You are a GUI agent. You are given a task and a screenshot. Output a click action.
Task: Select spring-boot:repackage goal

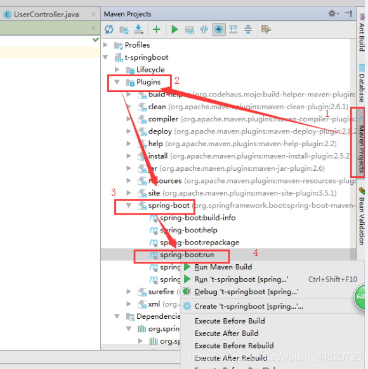199,243
